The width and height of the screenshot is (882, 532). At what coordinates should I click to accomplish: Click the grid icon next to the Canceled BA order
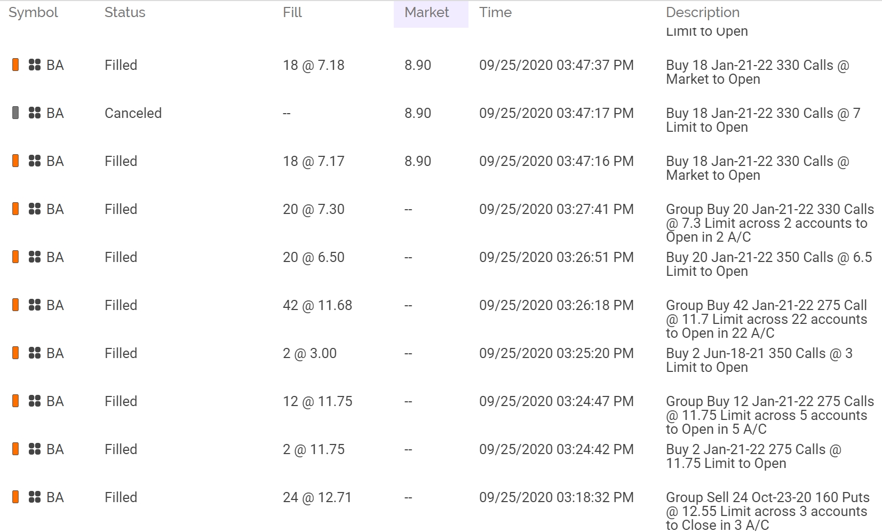coord(35,113)
